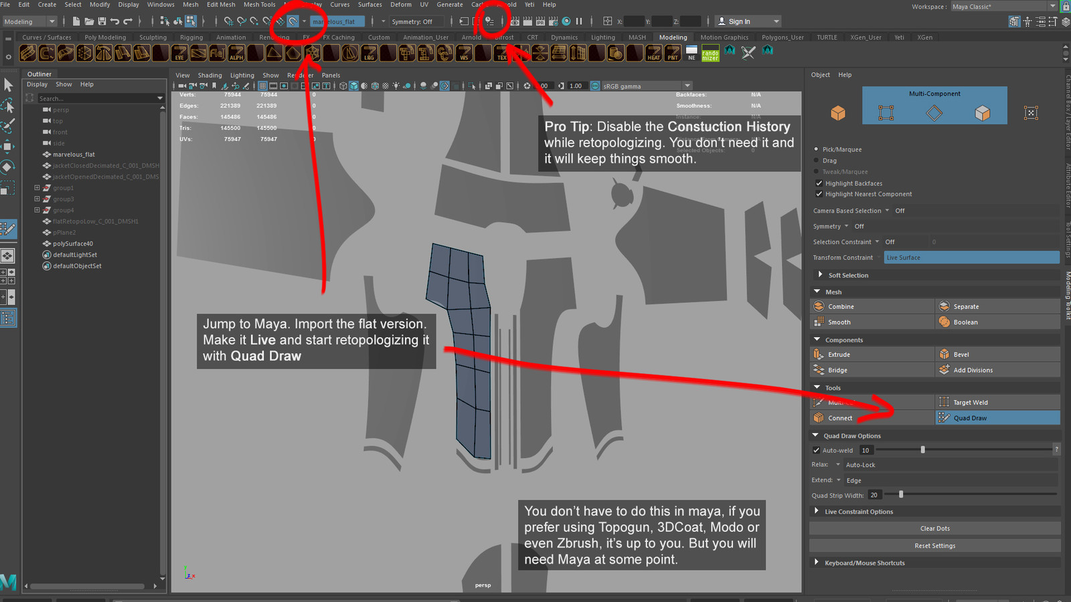Select UV component icon in Modeling Toolkit
The image size is (1071, 602).
click(x=1031, y=113)
